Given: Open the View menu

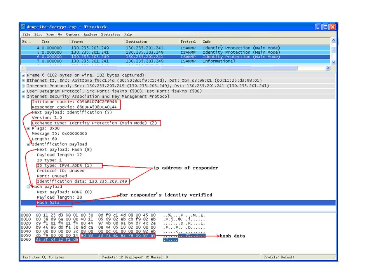Looking at the screenshot, I should pyautogui.click(x=50, y=35).
